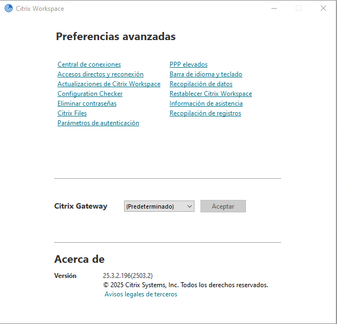Open Citrix Files link

72,113
